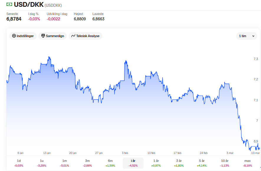Click the Laveste value 6,8663
This screenshot has width=261, height=171.
[x=99, y=19]
